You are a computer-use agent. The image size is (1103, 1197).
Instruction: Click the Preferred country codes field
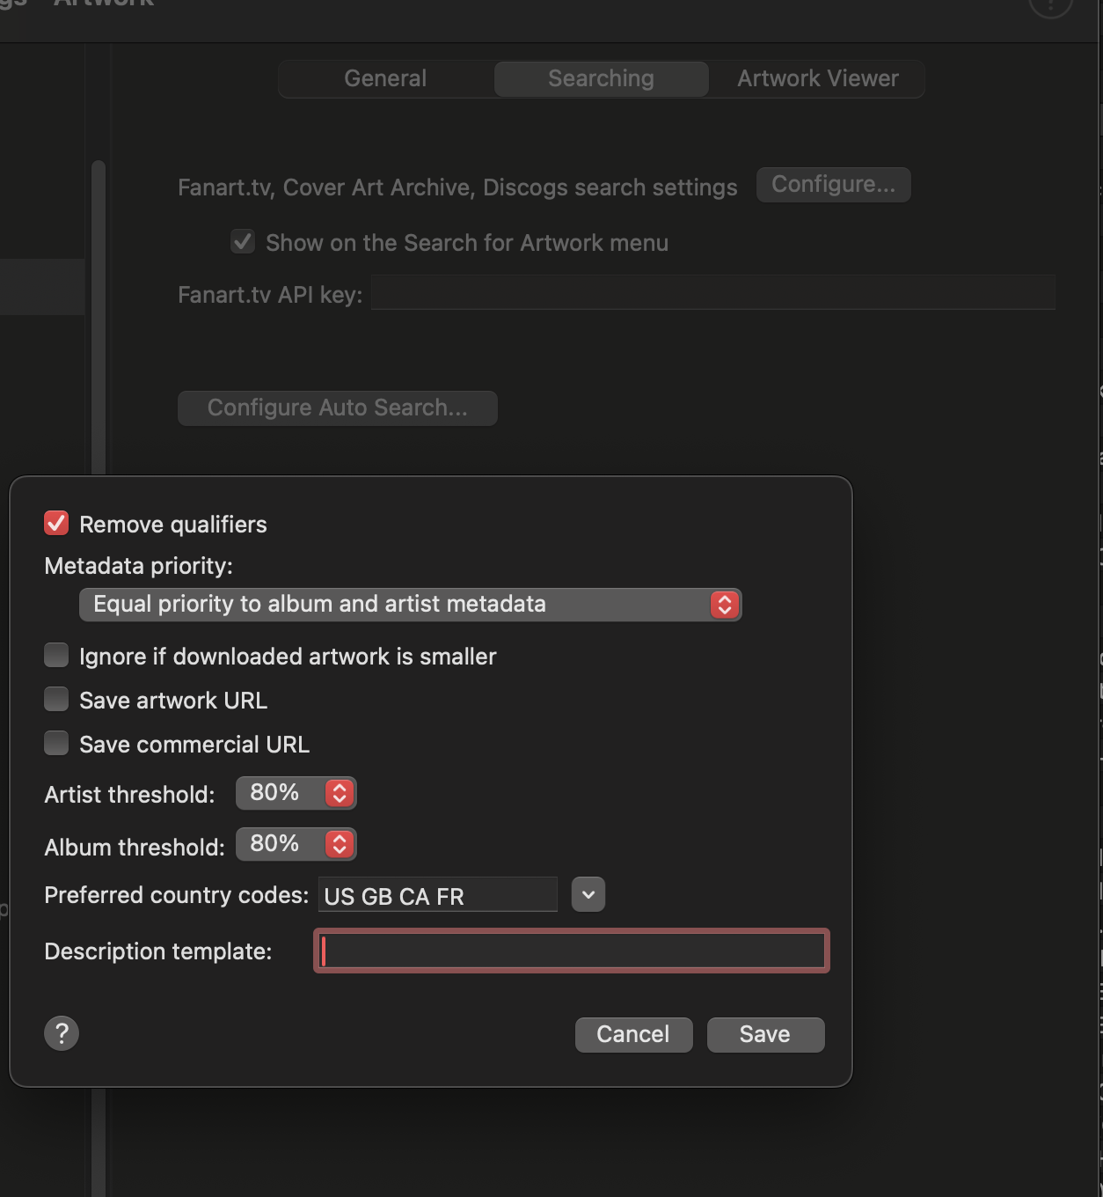pos(437,895)
